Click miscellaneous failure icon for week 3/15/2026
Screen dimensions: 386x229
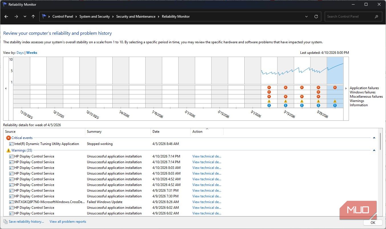pos(286,97)
